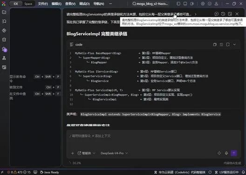
Task: Click the 30.3% context usage indicator
Action: click(x=75, y=163)
